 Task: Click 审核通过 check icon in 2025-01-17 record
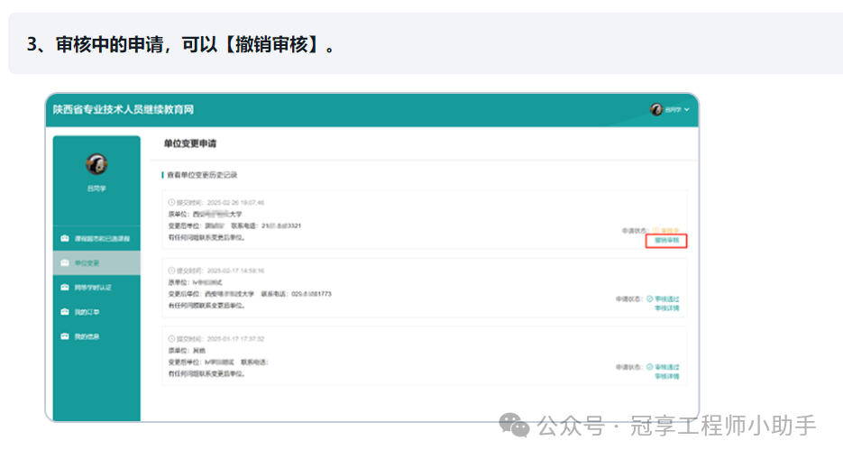point(649,366)
